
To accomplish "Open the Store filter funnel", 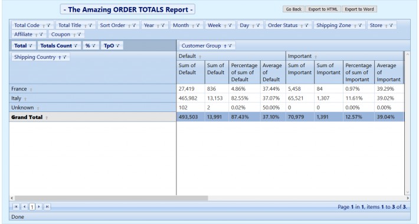I will (391, 25).
